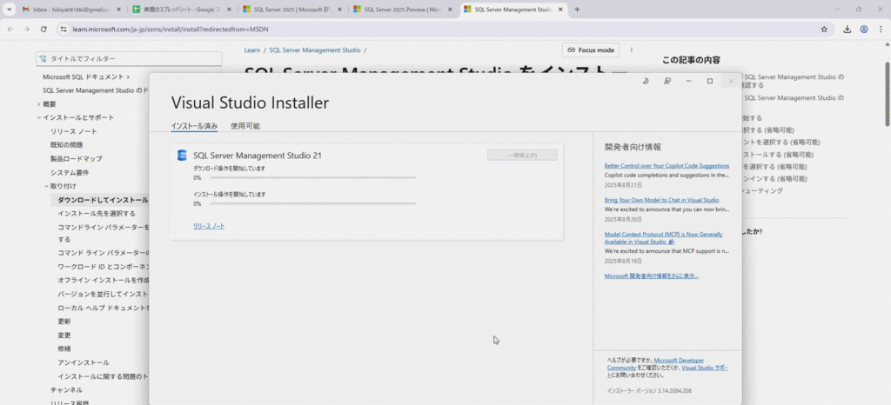Click the SQL Server Management Studio breadcrumb link
Screen dimensions: 891x405
315,50
